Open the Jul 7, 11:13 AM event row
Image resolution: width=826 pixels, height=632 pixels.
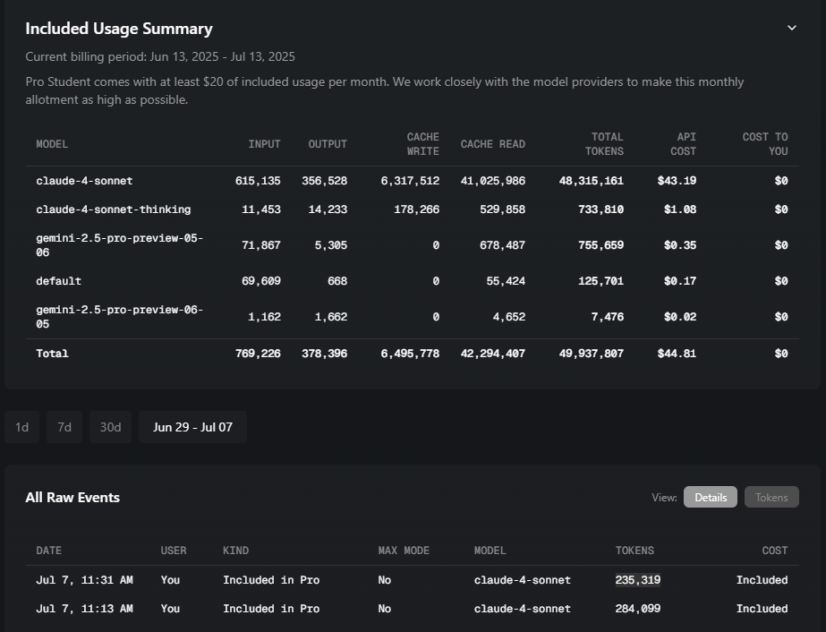pyautogui.click(x=413, y=609)
